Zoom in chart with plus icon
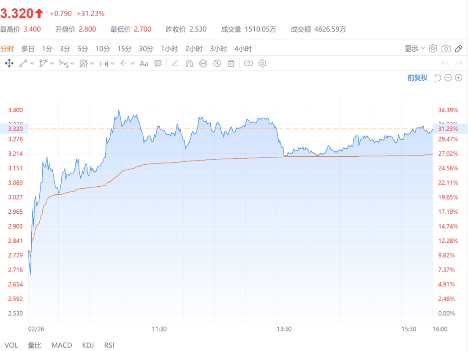 [x=459, y=78]
